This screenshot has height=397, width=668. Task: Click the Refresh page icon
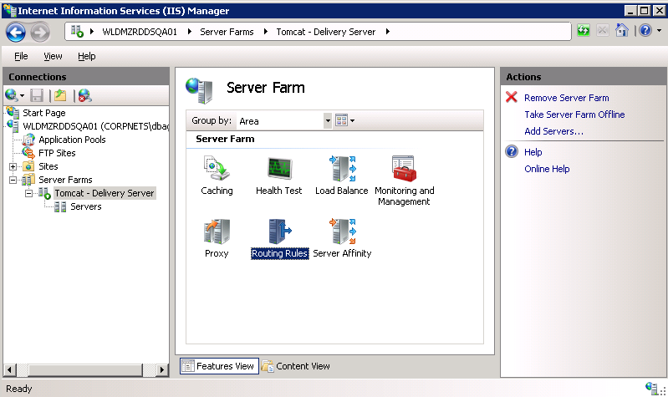[584, 30]
